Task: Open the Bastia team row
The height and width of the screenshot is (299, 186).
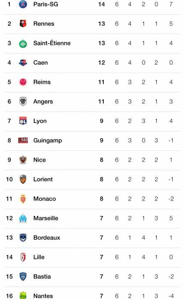Action: (x=92, y=276)
